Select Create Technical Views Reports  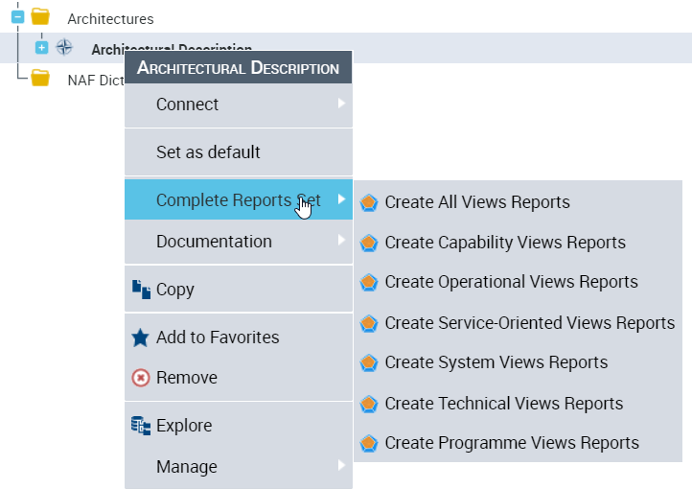point(503,404)
